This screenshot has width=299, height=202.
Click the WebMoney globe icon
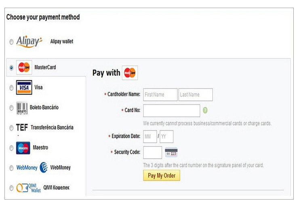44,167
